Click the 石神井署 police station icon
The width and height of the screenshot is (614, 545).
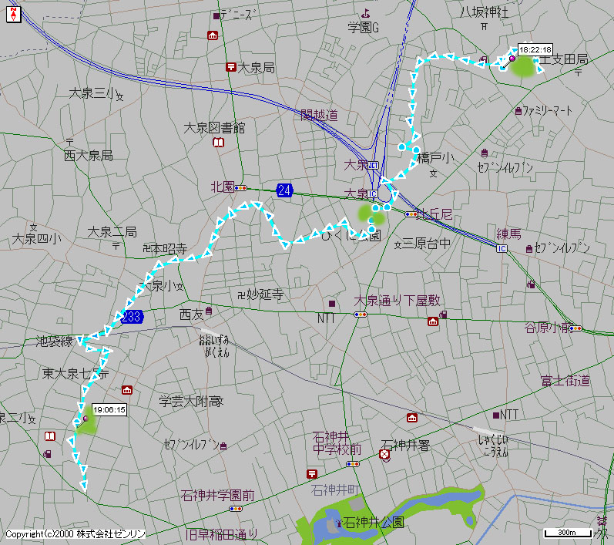point(384,455)
